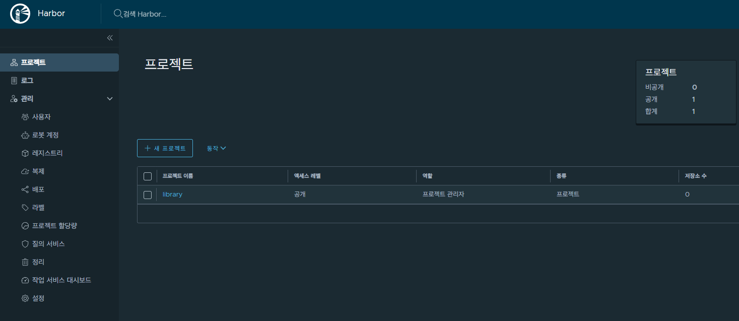
Task: Select 프로젝트 in the sidebar
Action: (x=33, y=62)
